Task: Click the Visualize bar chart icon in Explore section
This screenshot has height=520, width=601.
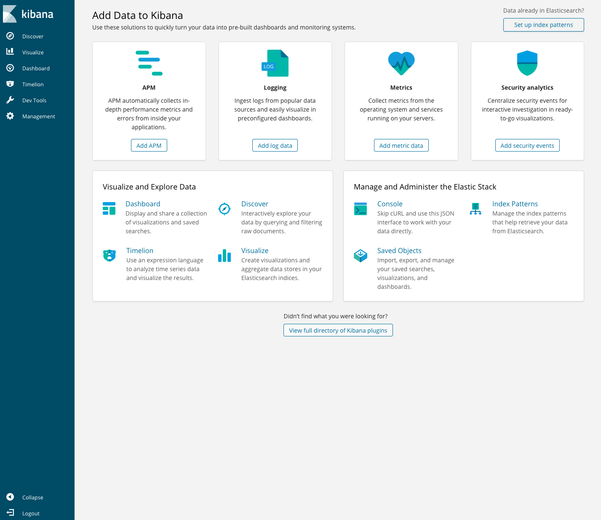Action: 224,255
